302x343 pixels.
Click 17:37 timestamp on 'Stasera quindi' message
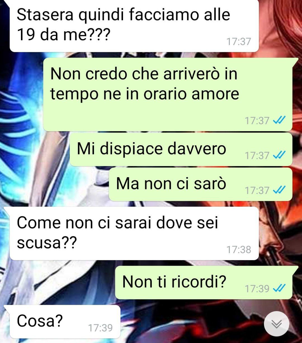pyautogui.click(x=239, y=42)
